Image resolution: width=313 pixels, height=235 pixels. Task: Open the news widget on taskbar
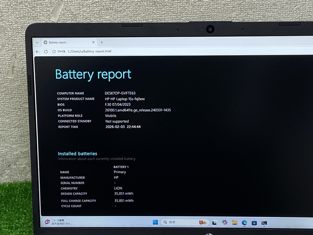pyautogui.click(x=59, y=222)
